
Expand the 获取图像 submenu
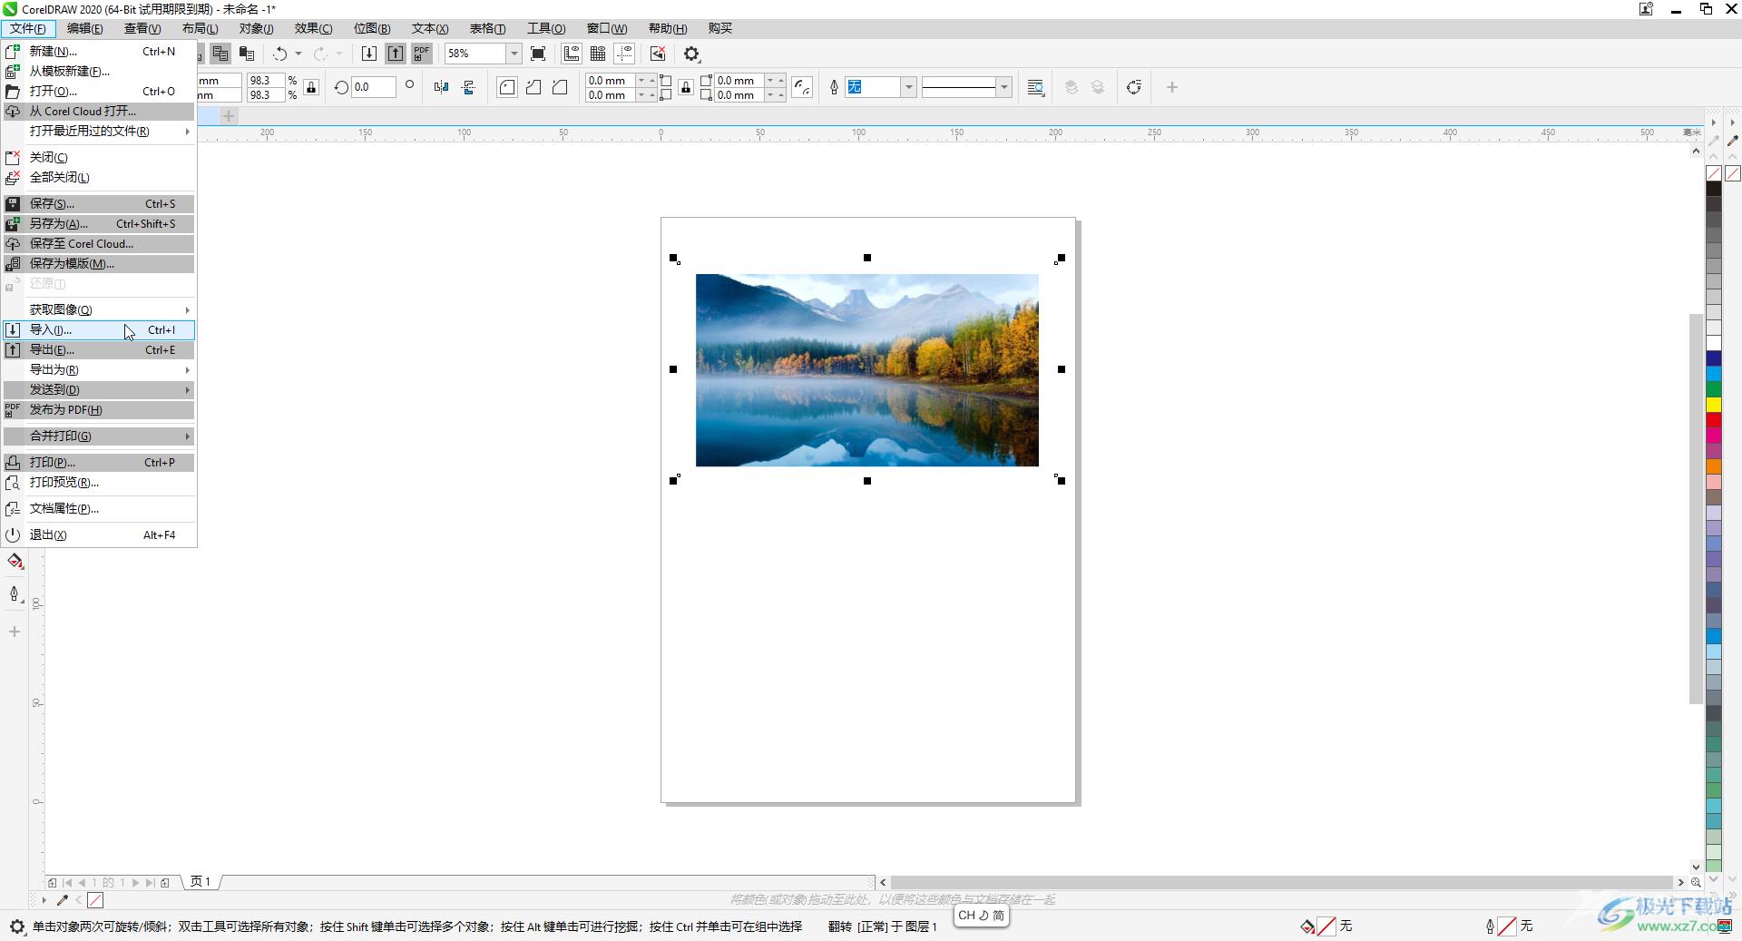99,309
